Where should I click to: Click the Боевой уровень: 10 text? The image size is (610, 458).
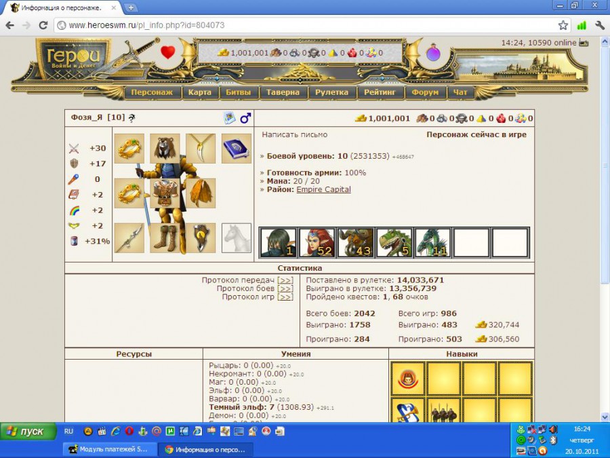click(x=307, y=156)
